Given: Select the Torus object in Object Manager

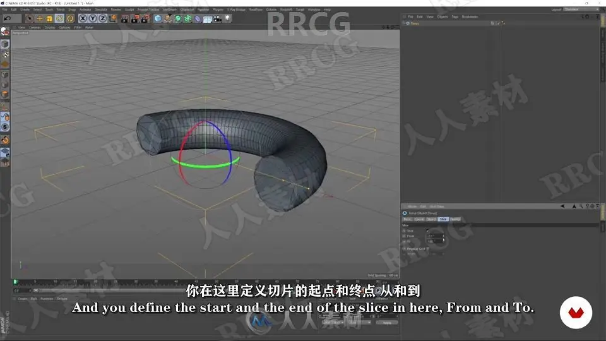Looking at the screenshot, I should point(415,23).
